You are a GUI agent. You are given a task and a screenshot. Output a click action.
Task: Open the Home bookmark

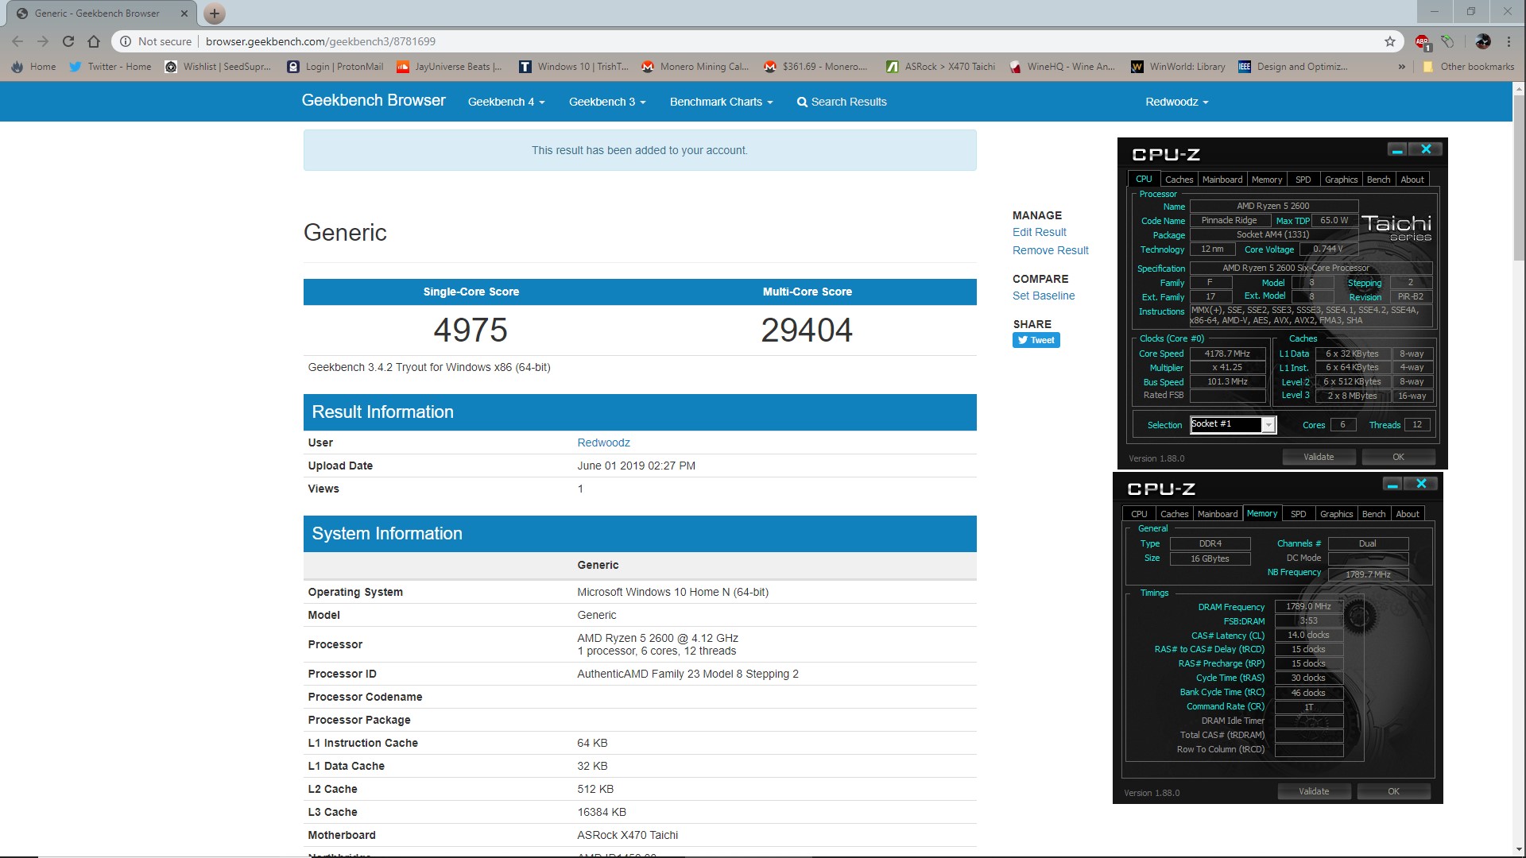click(33, 67)
